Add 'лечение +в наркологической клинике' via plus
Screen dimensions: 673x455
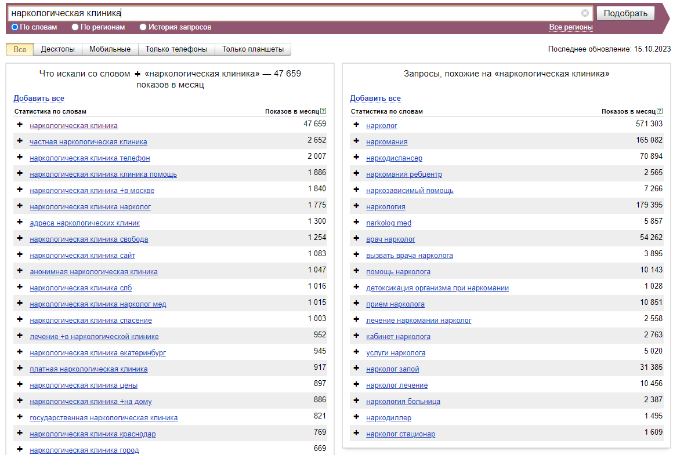[x=20, y=336]
